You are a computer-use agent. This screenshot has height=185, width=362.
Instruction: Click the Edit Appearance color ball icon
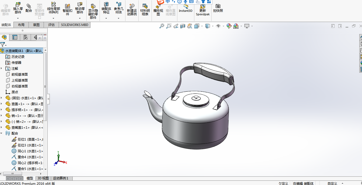tap(229, 26)
